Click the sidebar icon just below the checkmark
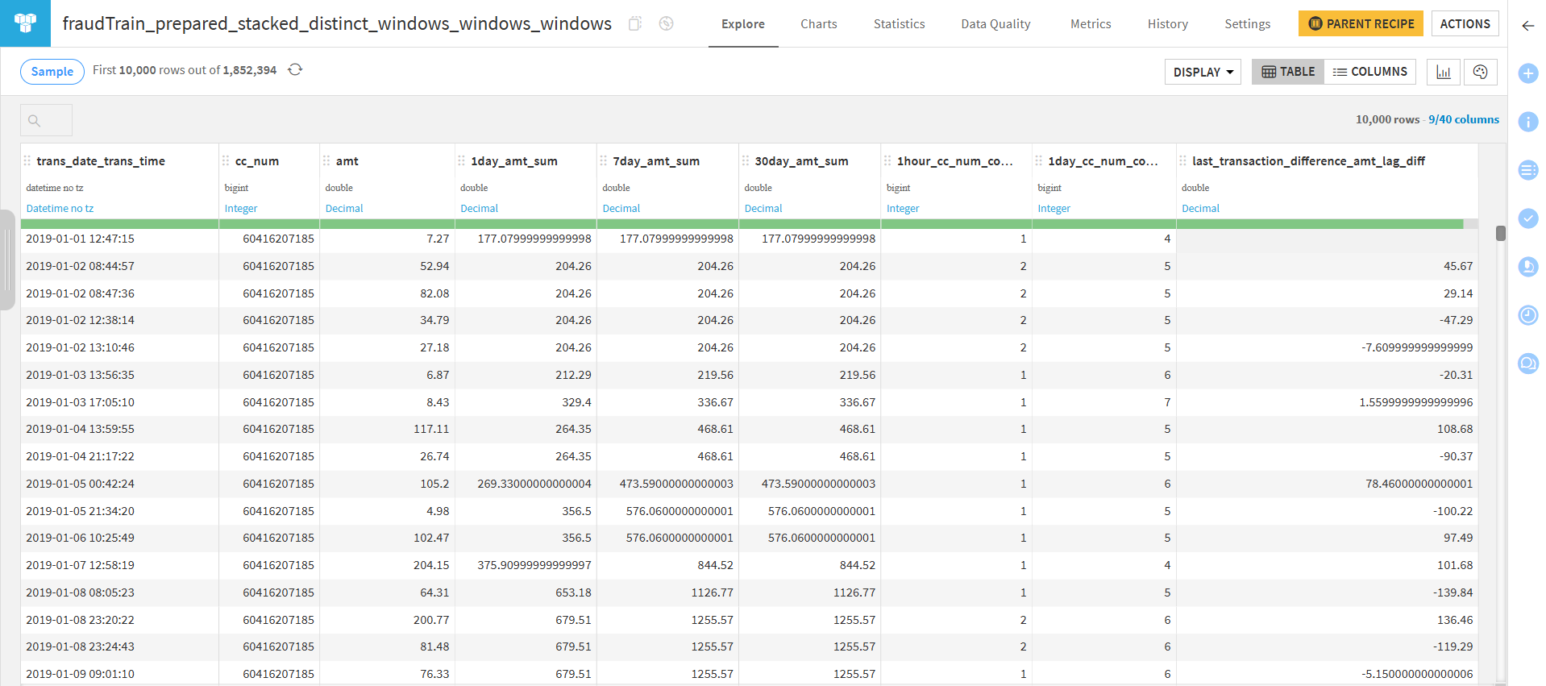The width and height of the screenshot is (1546, 686). click(x=1528, y=267)
